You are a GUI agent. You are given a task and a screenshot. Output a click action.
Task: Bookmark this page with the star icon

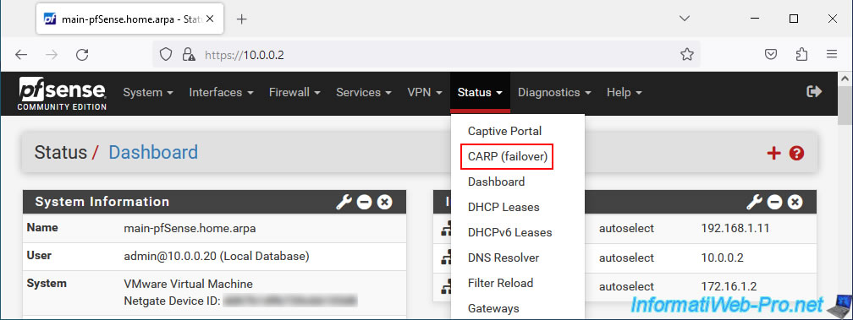pyautogui.click(x=687, y=54)
